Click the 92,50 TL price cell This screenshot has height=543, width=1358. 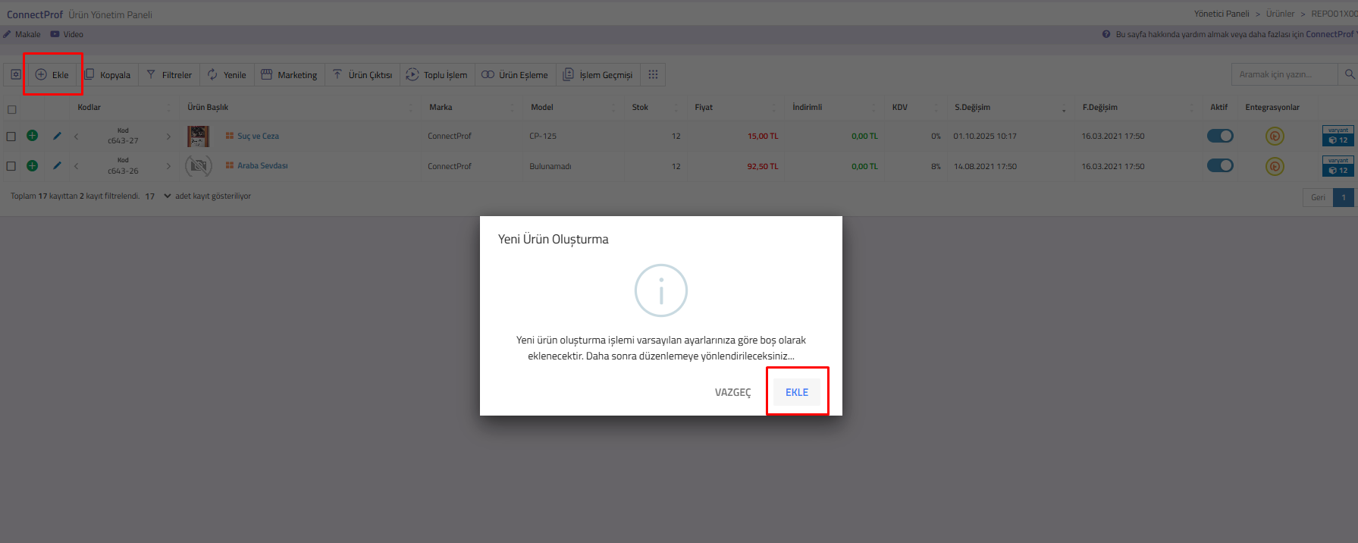763,166
